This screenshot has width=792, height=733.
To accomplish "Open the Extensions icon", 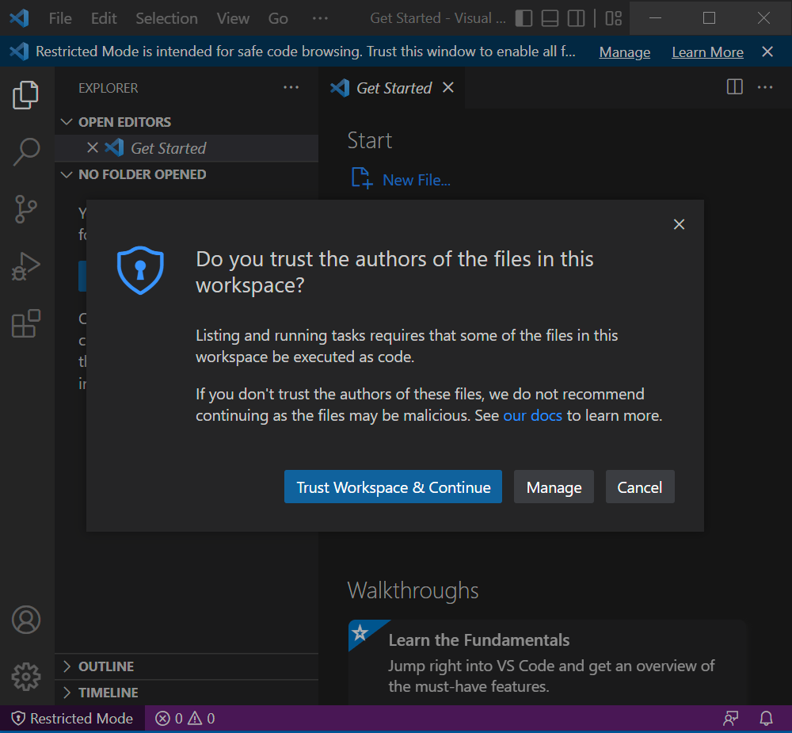I will pyautogui.click(x=26, y=323).
